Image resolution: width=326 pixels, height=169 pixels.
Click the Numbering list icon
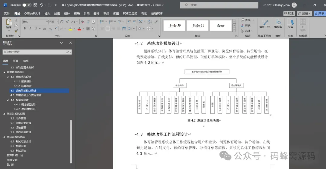tap(111, 22)
